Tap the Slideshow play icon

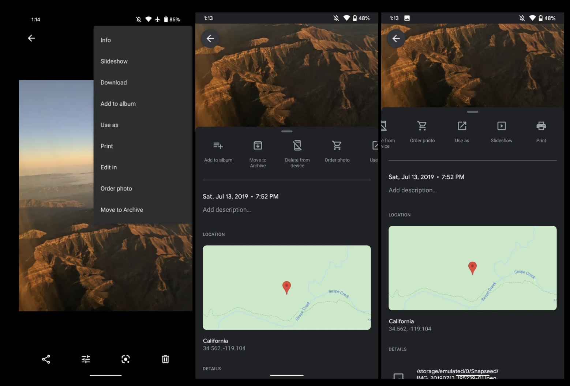tap(501, 126)
